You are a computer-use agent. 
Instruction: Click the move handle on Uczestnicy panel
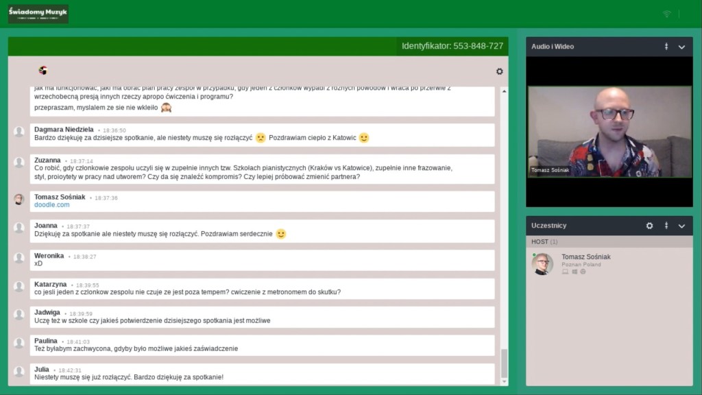point(666,226)
